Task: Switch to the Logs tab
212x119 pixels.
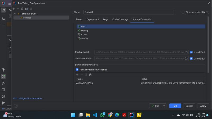Action: pyautogui.click(x=105, y=19)
